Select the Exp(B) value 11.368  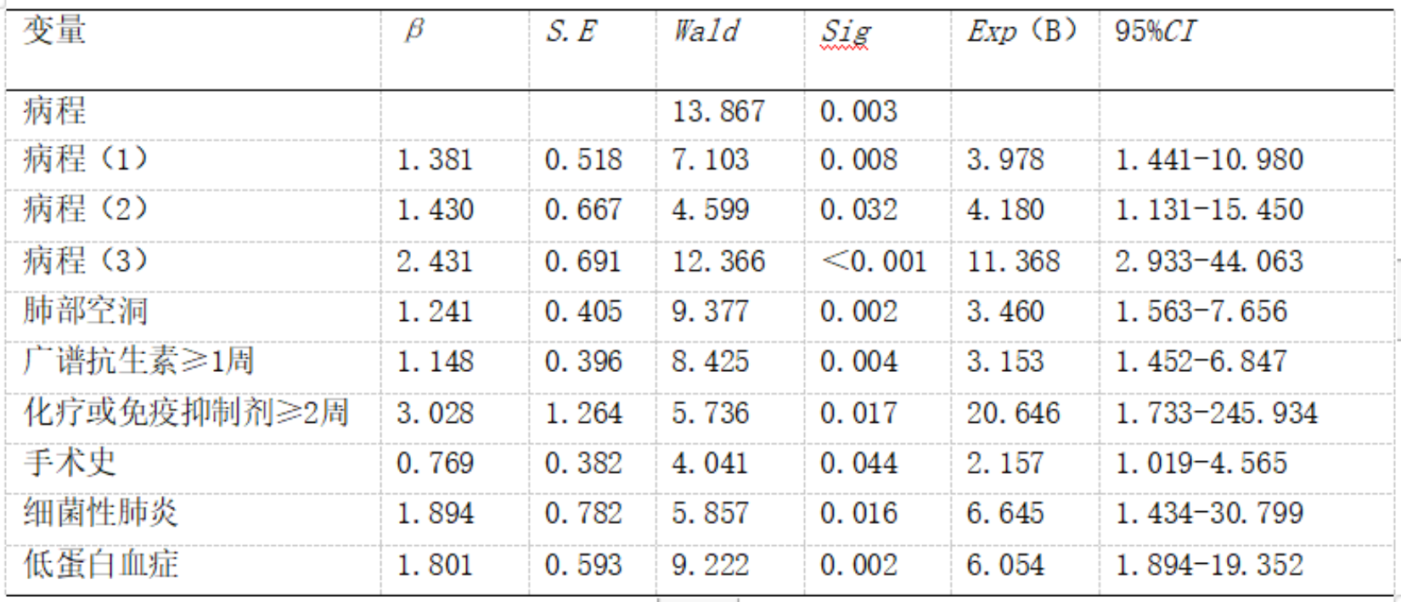1013,261
